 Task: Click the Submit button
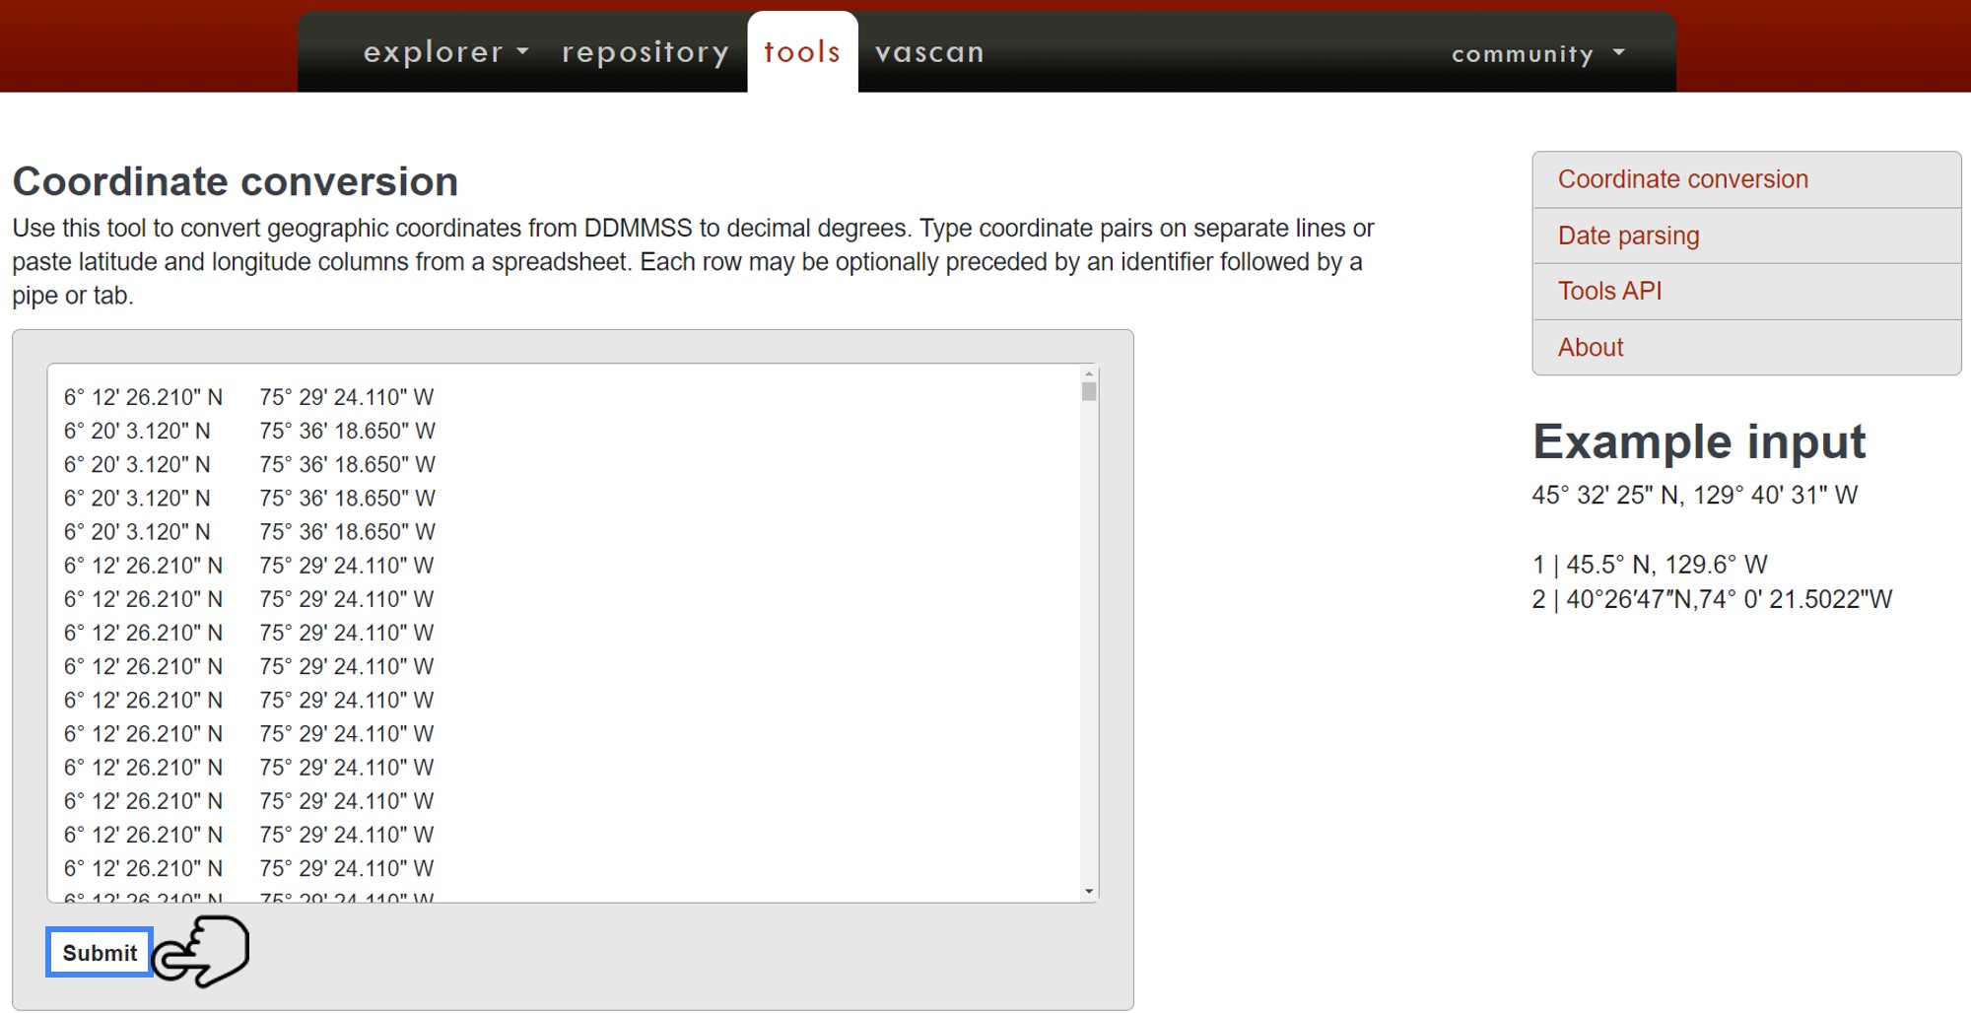pos(100,953)
